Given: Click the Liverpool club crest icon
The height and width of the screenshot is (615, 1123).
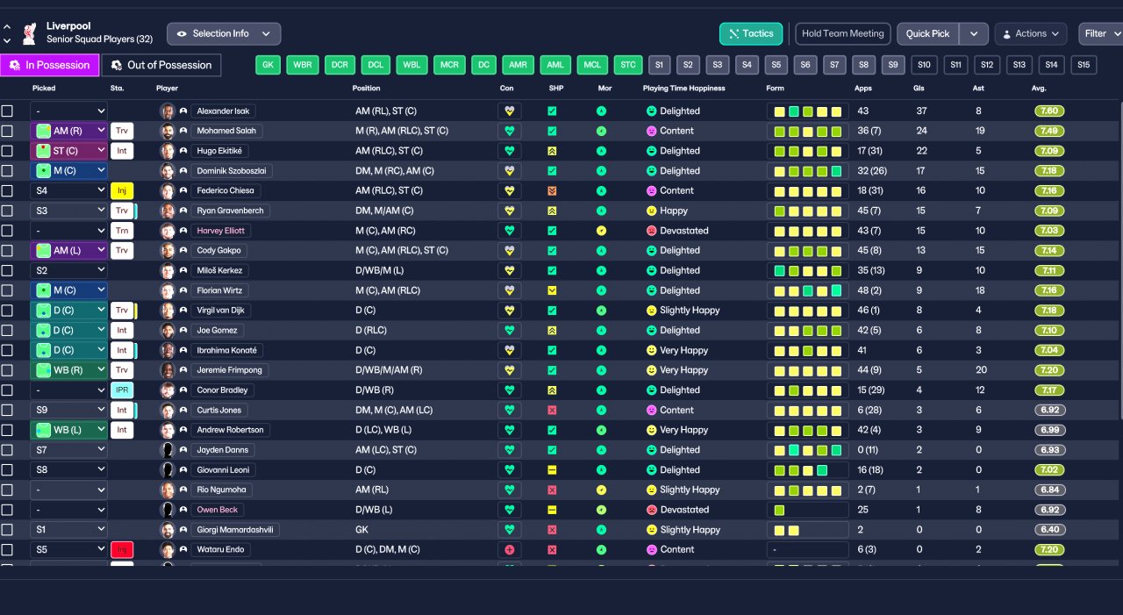Looking at the screenshot, I should (31, 33).
